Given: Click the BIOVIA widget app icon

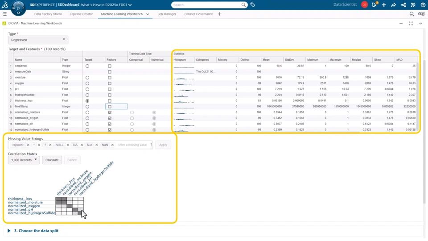Looking at the screenshot, I should [x=4, y=24].
